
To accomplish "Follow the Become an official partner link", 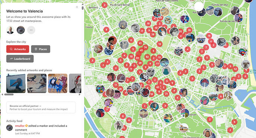I will pyautogui.click(x=26, y=106).
